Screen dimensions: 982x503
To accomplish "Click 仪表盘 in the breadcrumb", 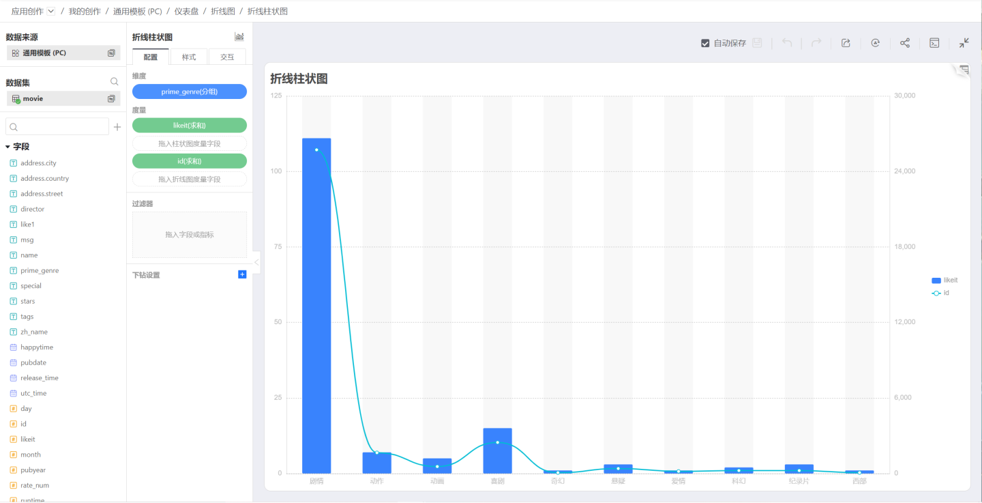I will tap(186, 11).
